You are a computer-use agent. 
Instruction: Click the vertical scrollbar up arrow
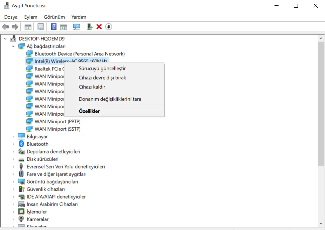pos(321,38)
